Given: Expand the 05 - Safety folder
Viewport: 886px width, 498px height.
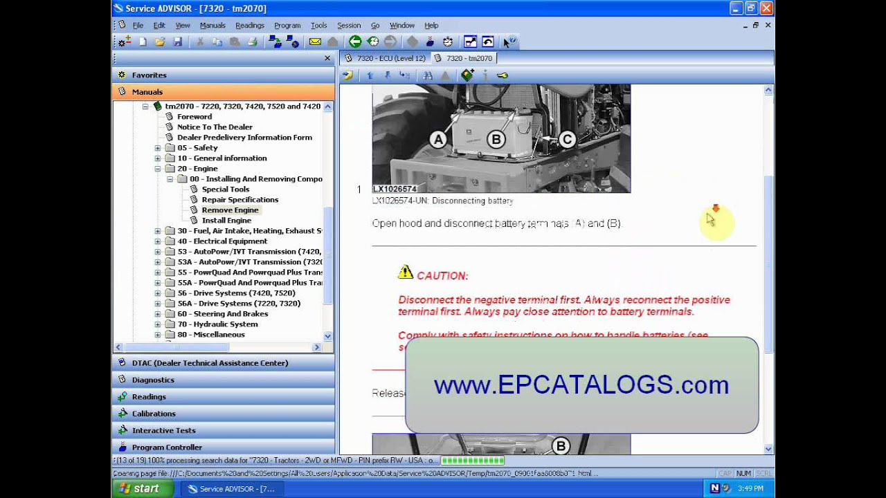Looking at the screenshot, I should pyautogui.click(x=158, y=148).
